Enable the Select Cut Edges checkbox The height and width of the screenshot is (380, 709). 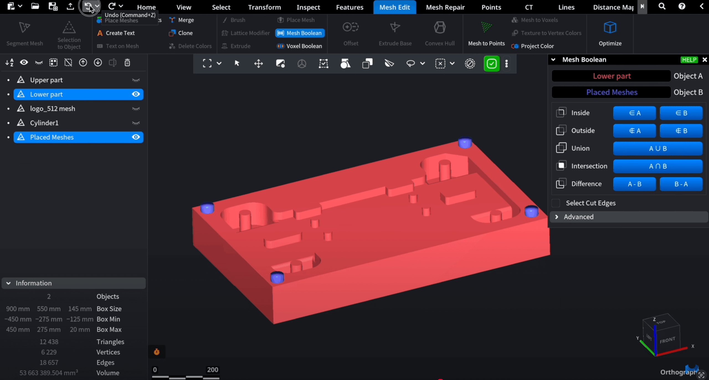point(556,203)
